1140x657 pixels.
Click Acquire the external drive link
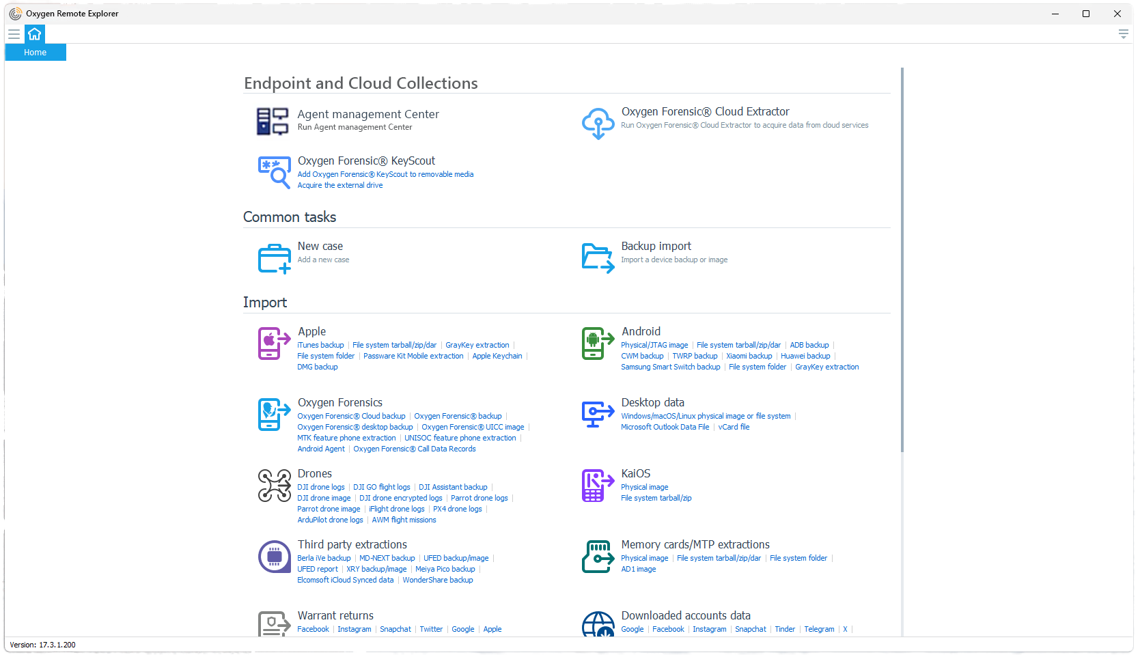coord(339,186)
